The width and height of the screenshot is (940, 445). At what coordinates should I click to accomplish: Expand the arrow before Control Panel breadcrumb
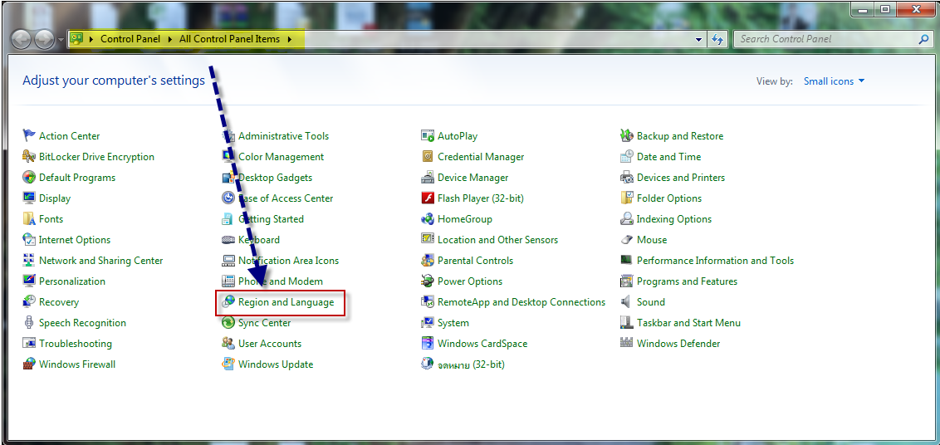pos(91,39)
